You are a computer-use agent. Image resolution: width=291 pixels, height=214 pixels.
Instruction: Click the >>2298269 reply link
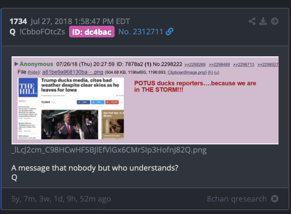click(x=195, y=64)
